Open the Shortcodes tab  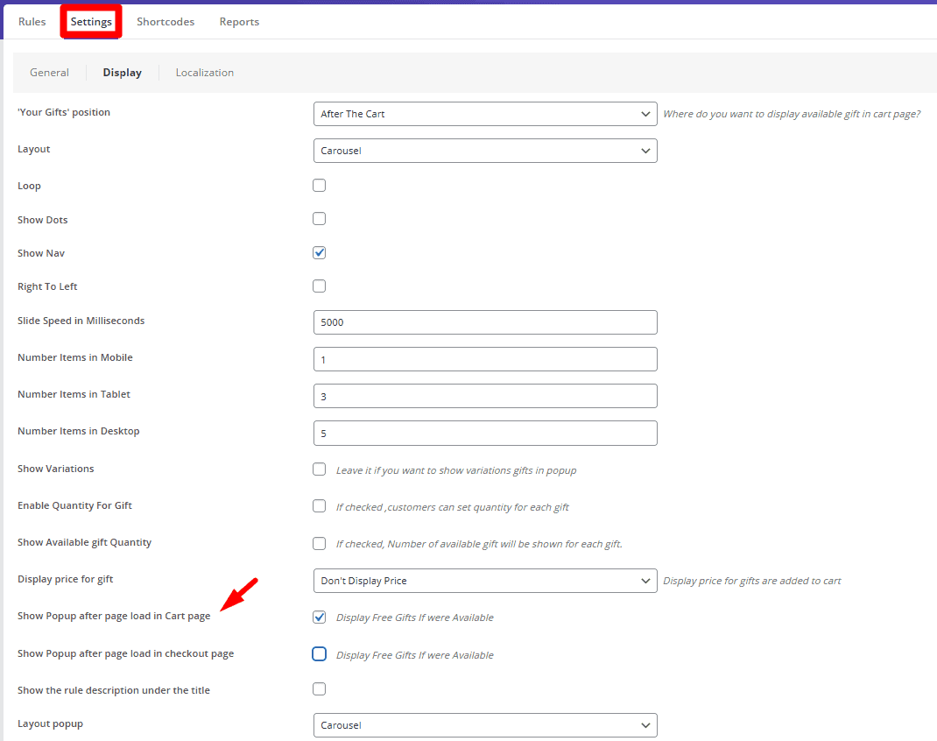(166, 21)
